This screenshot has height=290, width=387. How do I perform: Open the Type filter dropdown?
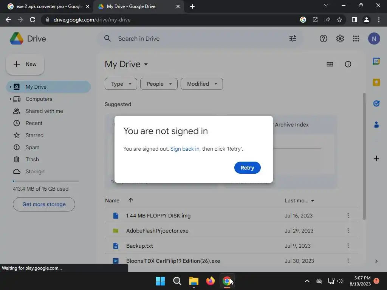(x=121, y=84)
